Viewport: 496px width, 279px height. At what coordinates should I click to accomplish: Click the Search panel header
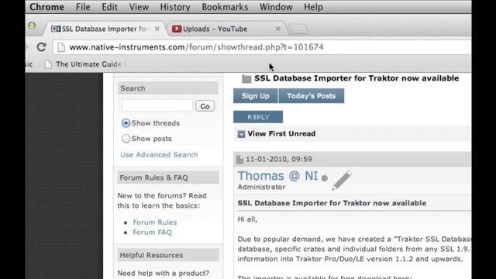coord(168,88)
